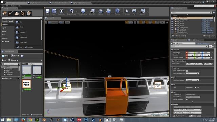Open Photoshop from the taskbar
The width and height of the screenshot is (217, 122).
(86, 120)
